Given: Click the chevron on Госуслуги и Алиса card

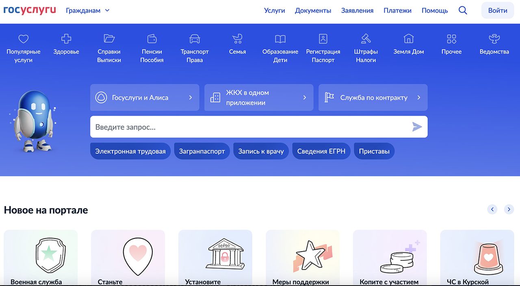Looking at the screenshot, I should (191, 97).
